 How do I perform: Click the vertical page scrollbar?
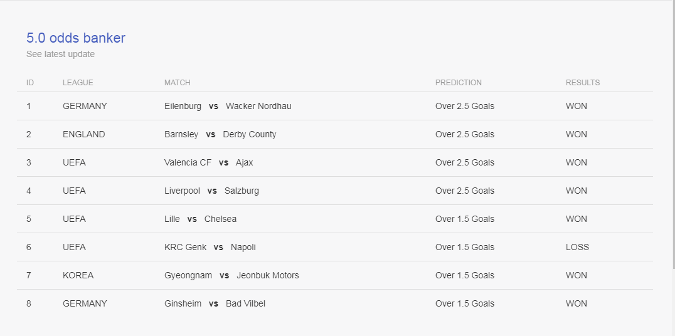[x=674, y=135]
